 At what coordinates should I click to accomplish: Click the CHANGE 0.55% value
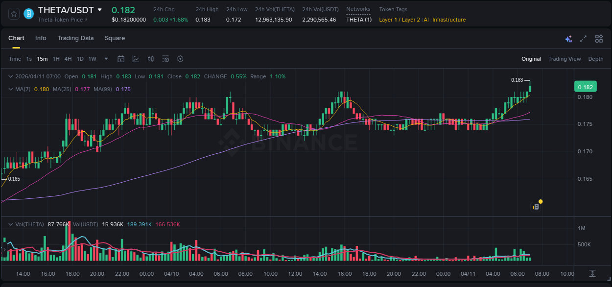coord(238,76)
